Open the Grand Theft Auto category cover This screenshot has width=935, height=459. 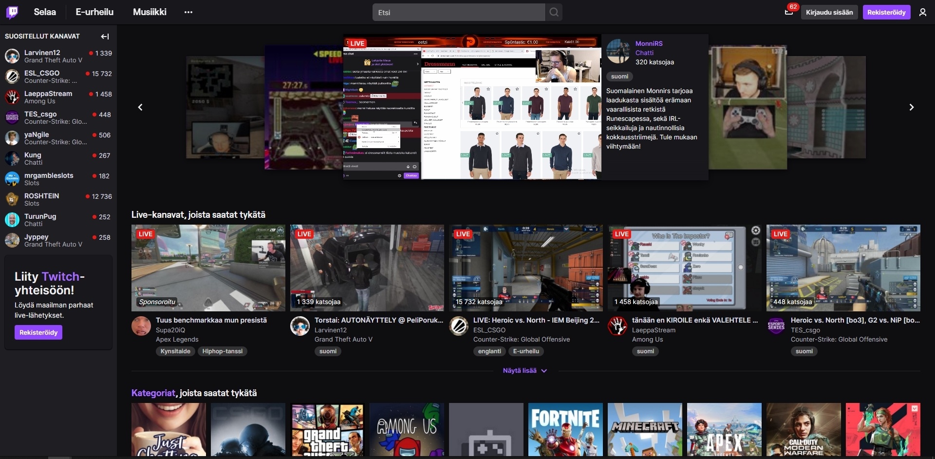pos(327,430)
